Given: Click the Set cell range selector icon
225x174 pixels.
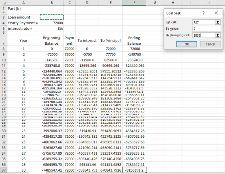Looking at the screenshot, I should 218,22.
